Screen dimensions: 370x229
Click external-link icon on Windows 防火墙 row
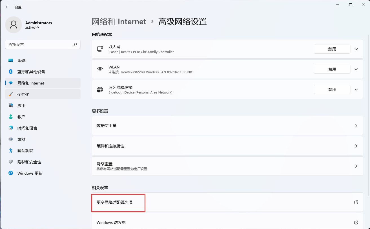(x=356, y=222)
